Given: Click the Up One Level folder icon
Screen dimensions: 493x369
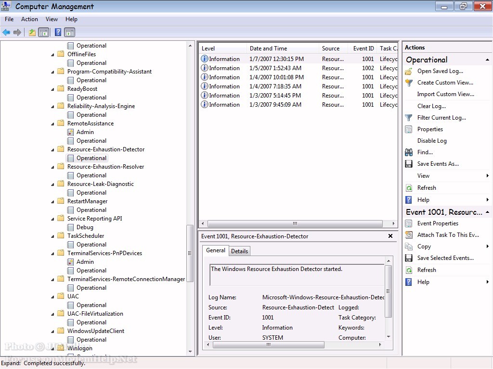Looking at the screenshot, I should (x=32, y=32).
